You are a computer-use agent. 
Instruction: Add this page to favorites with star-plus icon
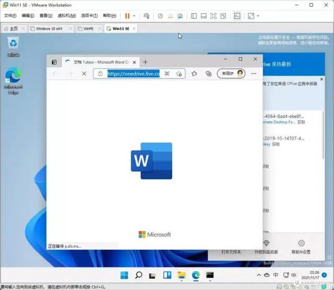tap(179, 74)
